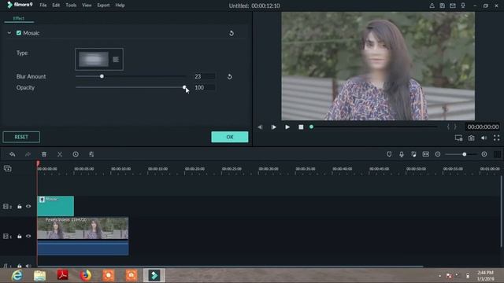
Task: Reset Blur Amount with circular arrow
Action: pyautogui.click(x=229, y=77)
